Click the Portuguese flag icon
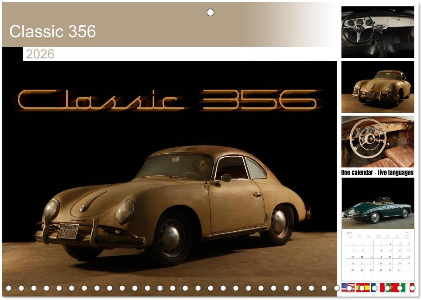The width and height of the screenshot is (422, 300). pyautogui.click(x=393, y=287)
